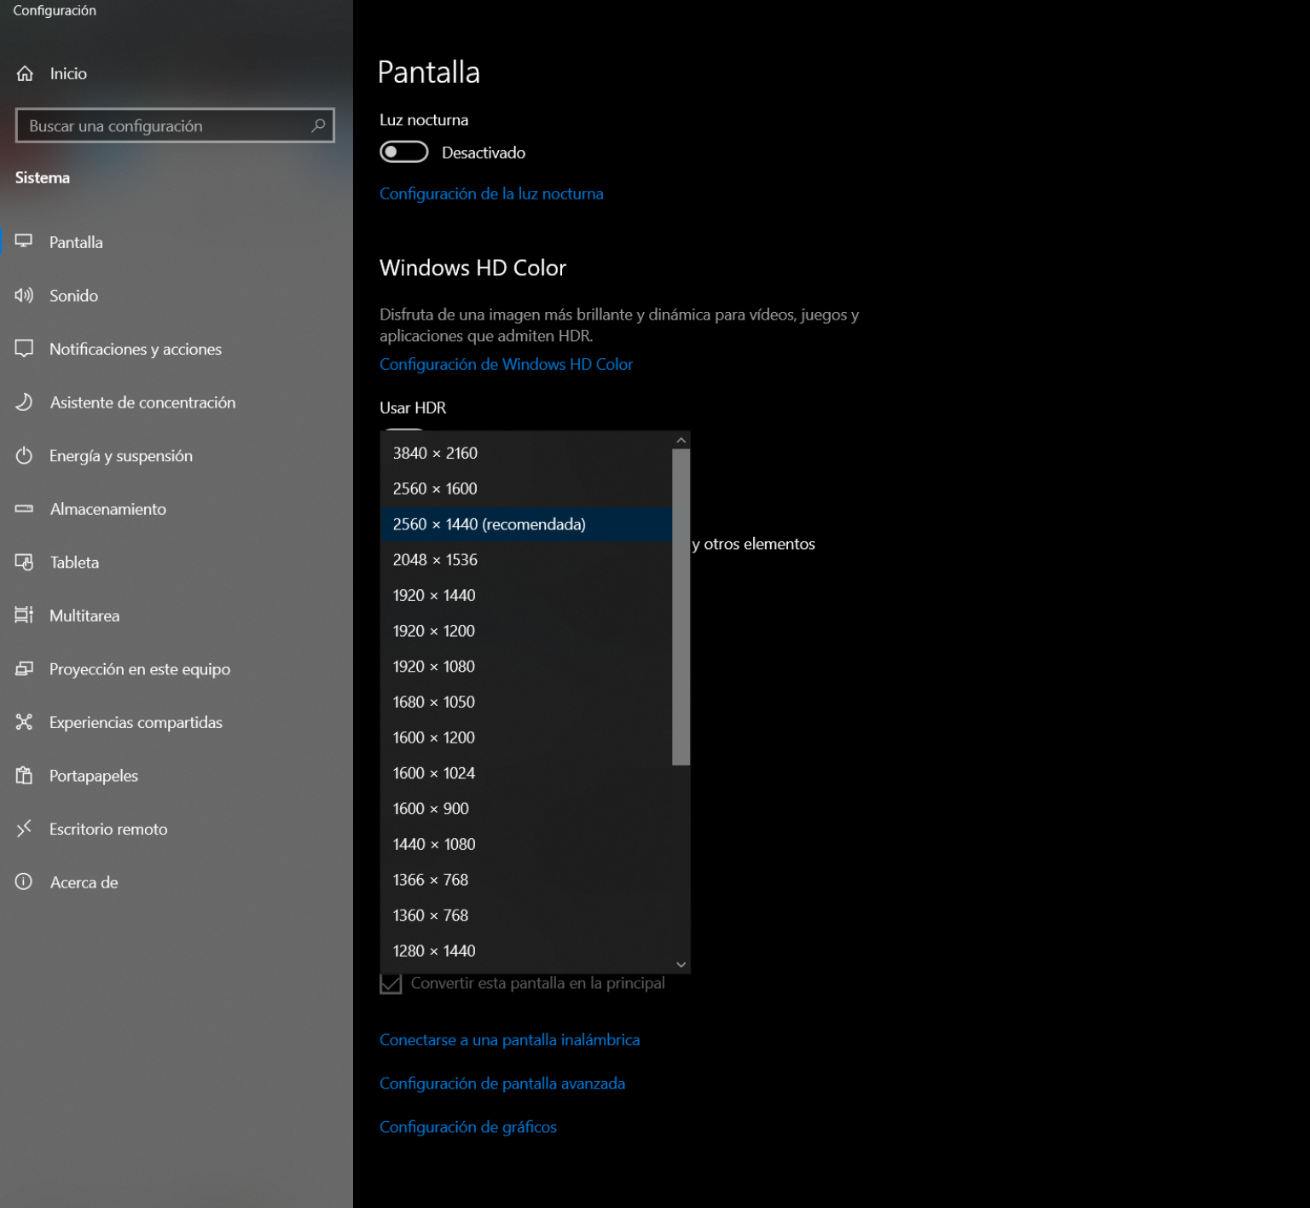Go to Acerca de page
The image size is (1310, 1208).
[x=177, y=882]
